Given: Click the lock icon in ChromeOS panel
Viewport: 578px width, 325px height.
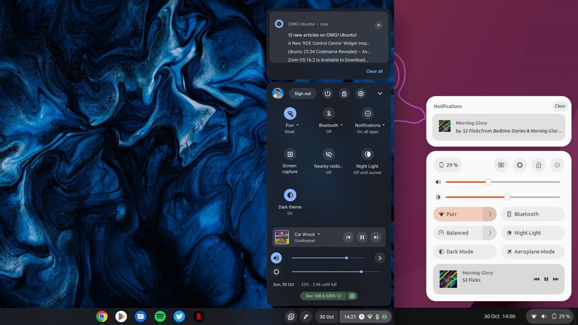Looking at the screenshot, I should coord(344,94).
